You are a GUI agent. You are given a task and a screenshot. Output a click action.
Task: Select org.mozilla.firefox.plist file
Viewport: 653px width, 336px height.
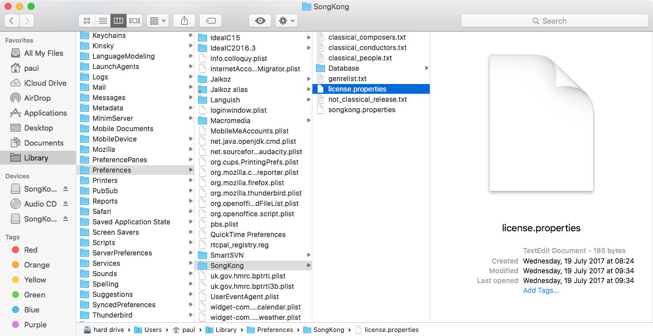tap(253, 183)
